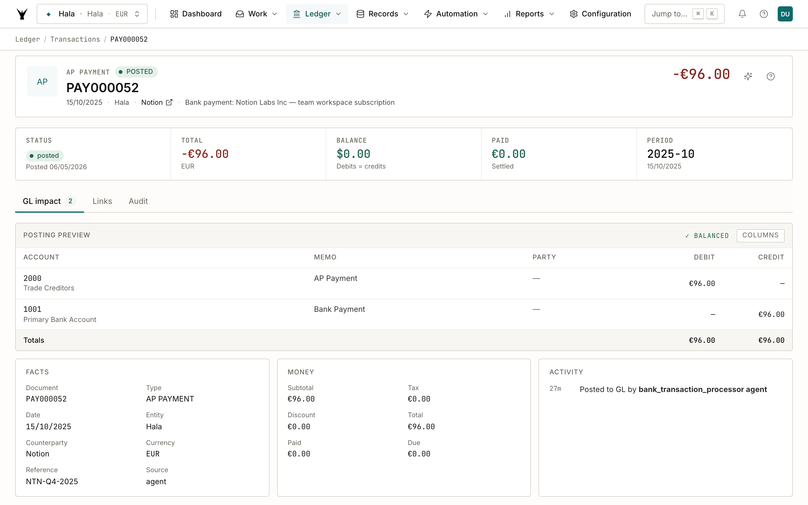Screen dimensions: 808x505
Task: Open the COLUMNS chooser
Action: 760,235
